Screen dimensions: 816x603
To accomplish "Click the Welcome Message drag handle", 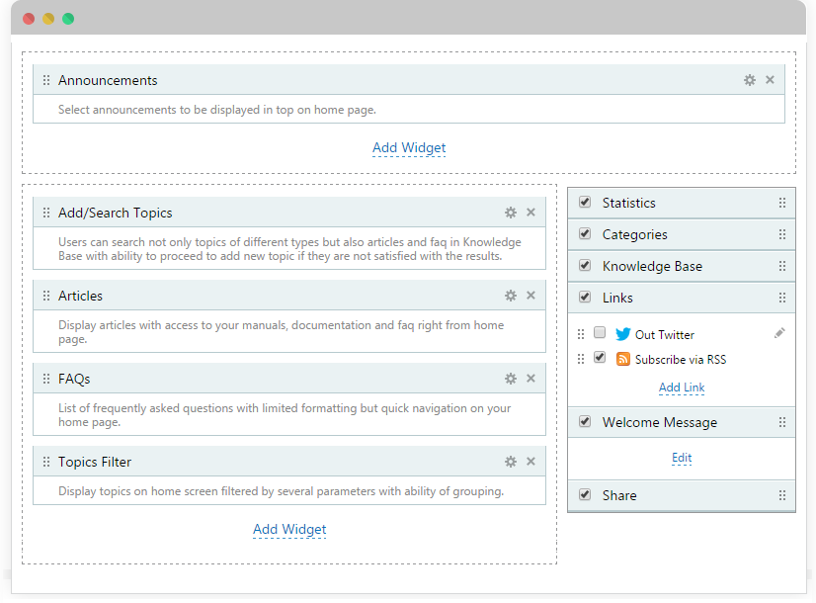I will tap(782, 422).
